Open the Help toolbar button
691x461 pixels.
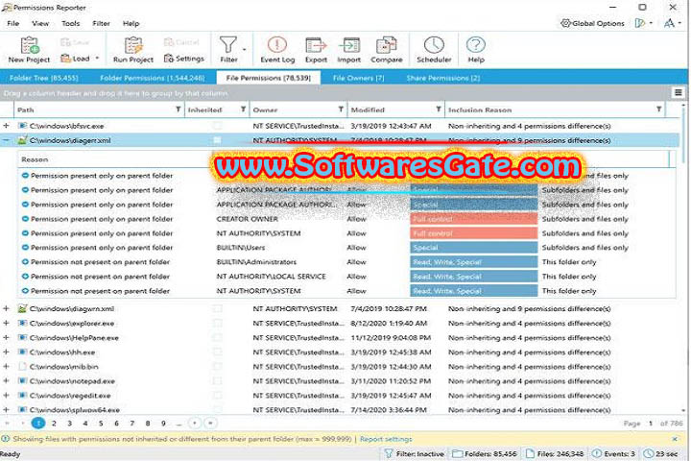476,49
